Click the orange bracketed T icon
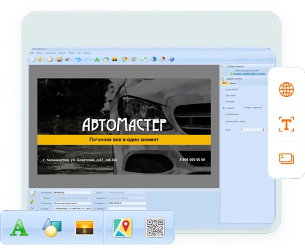 (x=286, y=124)
